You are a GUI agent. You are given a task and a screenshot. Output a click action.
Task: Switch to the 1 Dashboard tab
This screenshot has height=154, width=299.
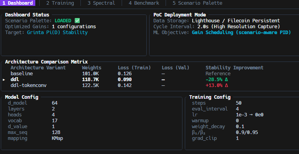click(18, 3)
